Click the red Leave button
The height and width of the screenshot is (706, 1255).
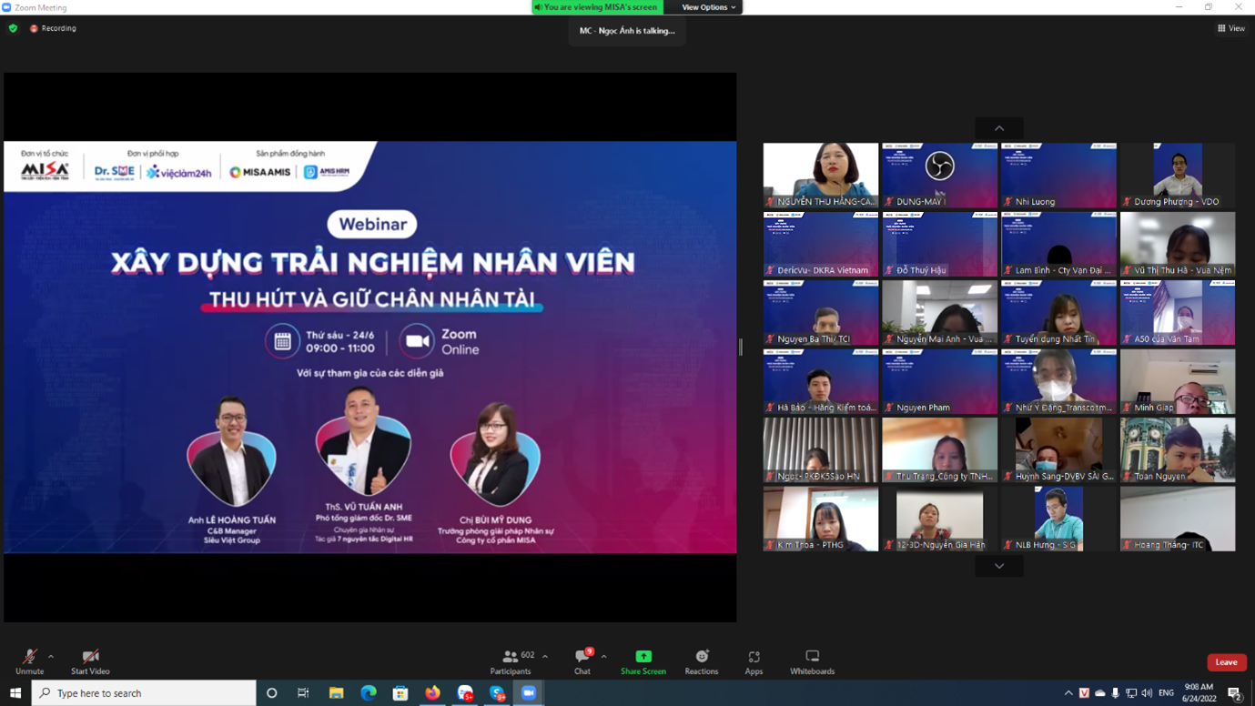[x=1226, y=662]
